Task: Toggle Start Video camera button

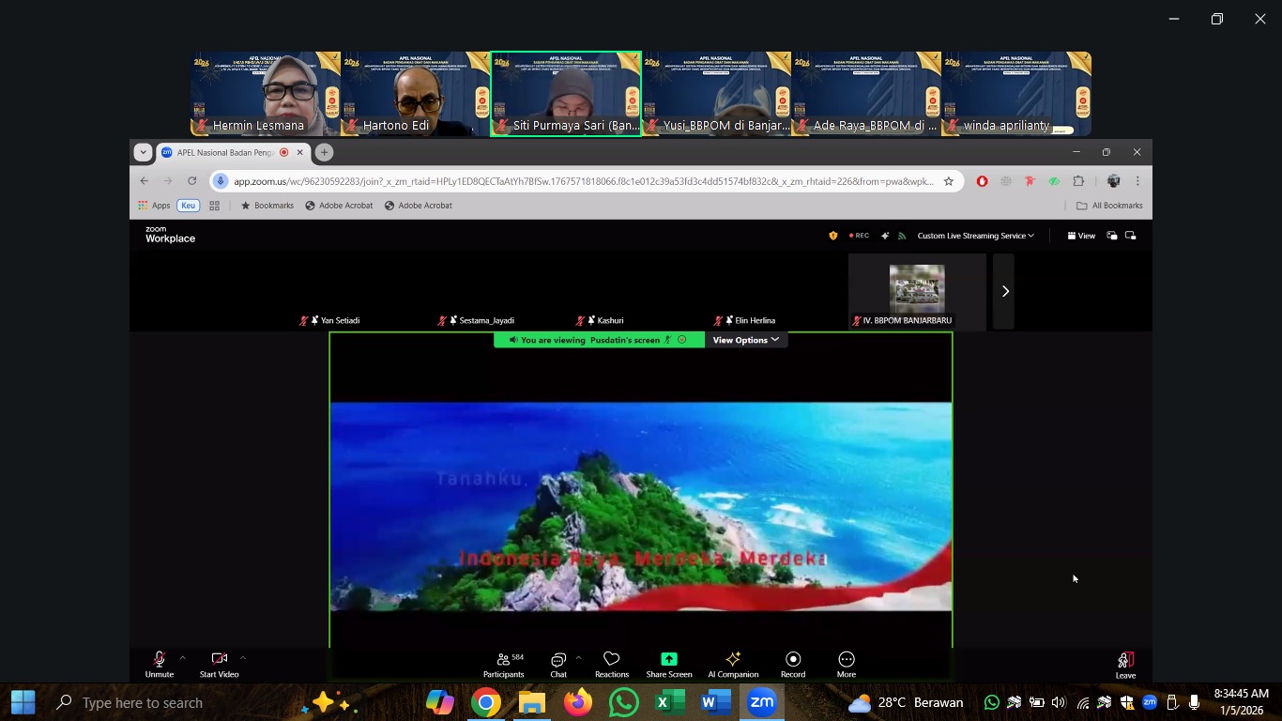Action: (x=219, y=659)
